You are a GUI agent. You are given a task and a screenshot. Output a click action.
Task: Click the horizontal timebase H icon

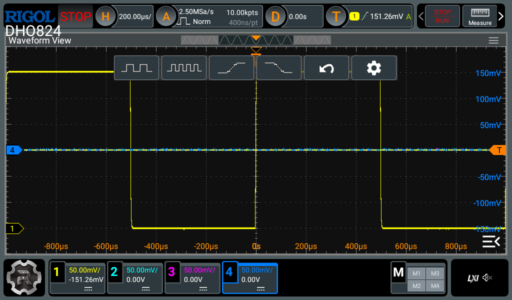[105, 16]
